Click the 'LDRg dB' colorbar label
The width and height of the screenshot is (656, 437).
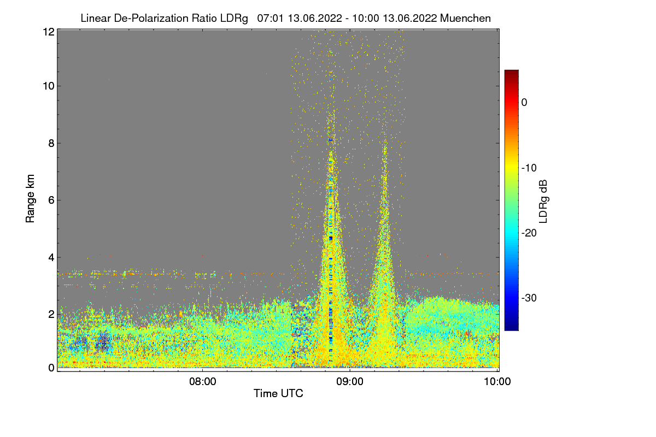pos(543,200)
